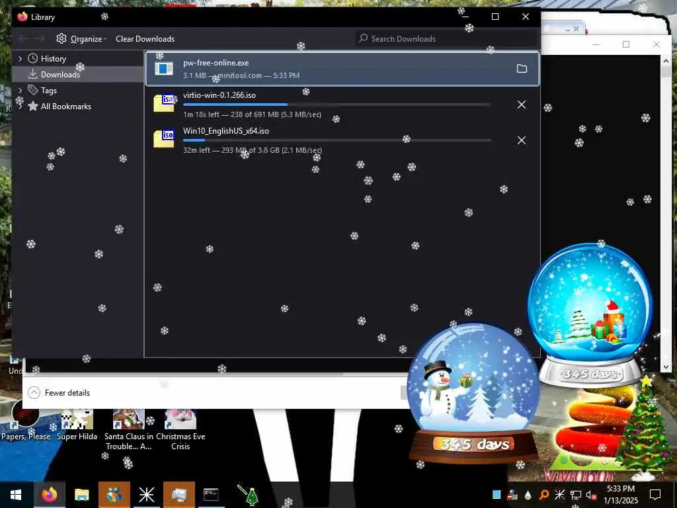The height and width of the screenshot is (508, 677).
Task: Open the Command Prompt taskbar window
Action: point(211,495)
